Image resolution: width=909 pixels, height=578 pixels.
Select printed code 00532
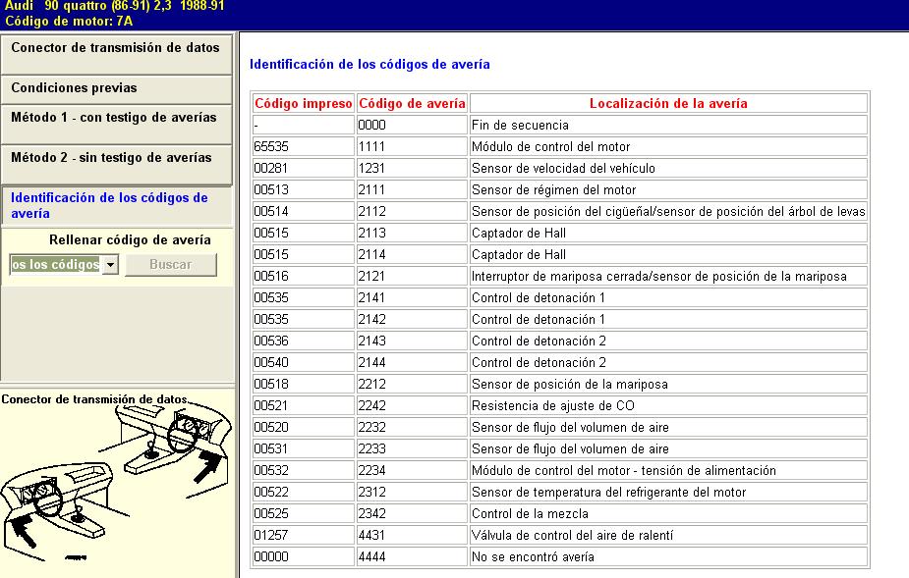click(304, 470)
